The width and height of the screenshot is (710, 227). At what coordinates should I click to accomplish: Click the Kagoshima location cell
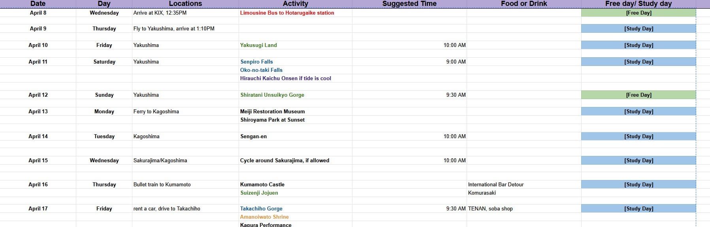[x=185, y=136]
